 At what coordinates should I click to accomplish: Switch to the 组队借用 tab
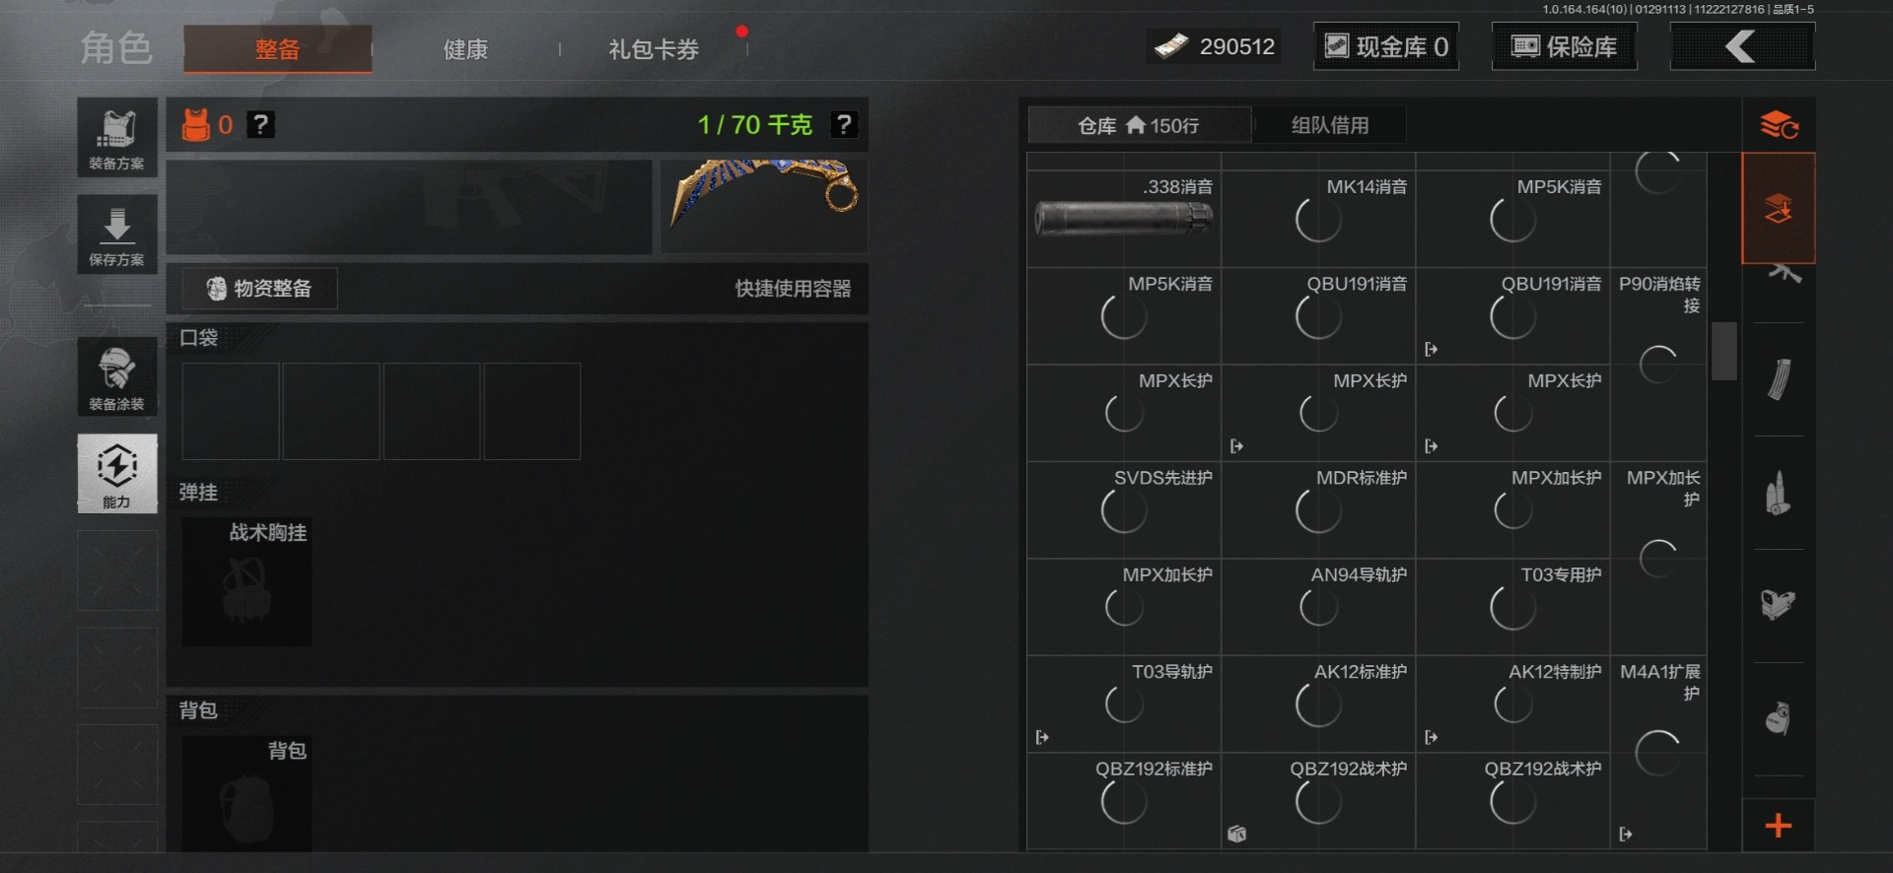coord(1330,125)
